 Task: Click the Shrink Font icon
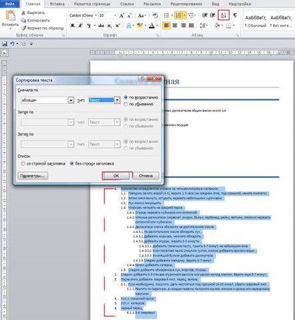coord(129,15)
